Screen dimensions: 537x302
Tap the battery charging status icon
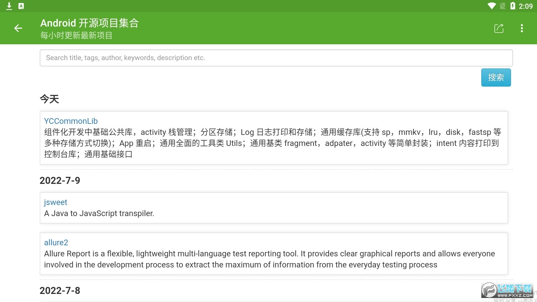[512, 6]
